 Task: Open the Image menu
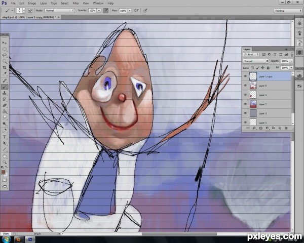coord(32,4)
